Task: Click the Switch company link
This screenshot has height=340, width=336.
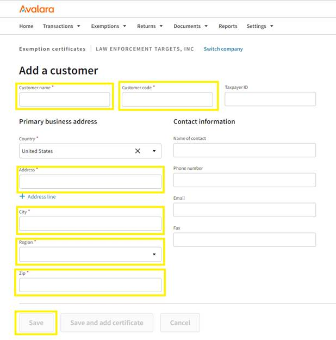Action: coord(223,49)
